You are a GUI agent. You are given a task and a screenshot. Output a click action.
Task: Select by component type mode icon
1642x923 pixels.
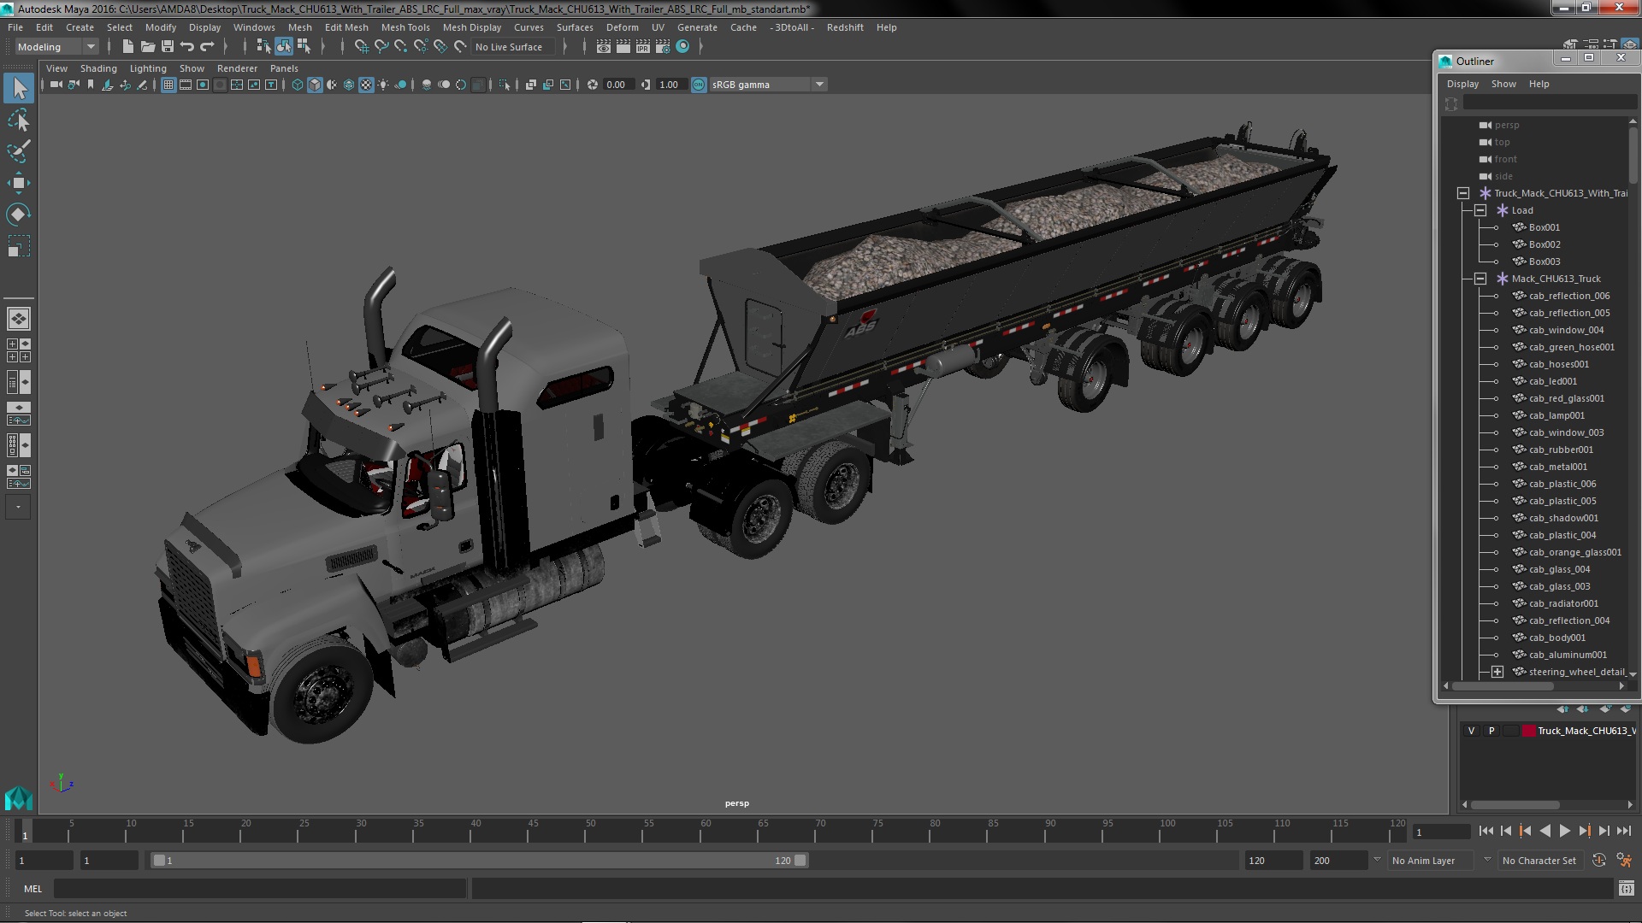304,47
